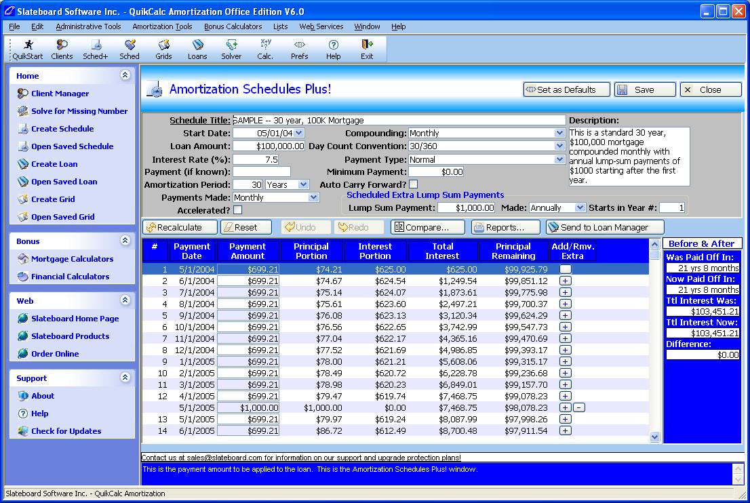Open the Amortization Tools menu
The image size is (750, 503).
(162, 26)
